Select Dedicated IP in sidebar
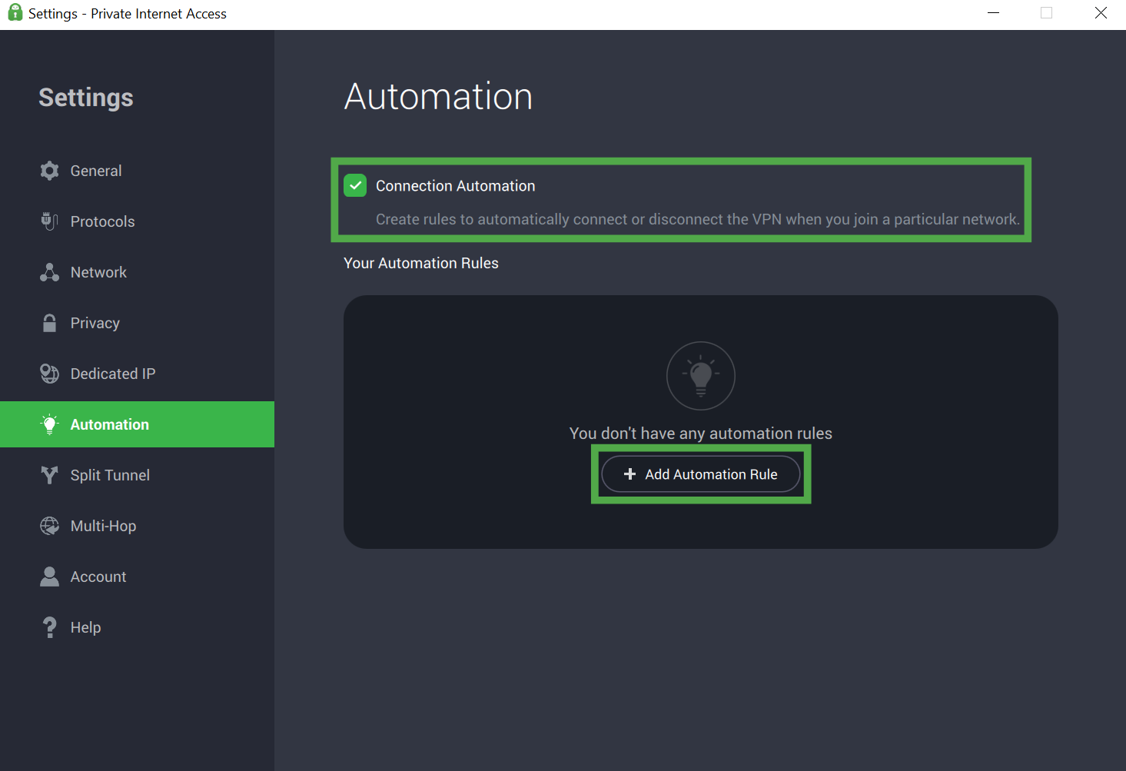This screenshot has height=771, width=1126. [137, 374]
